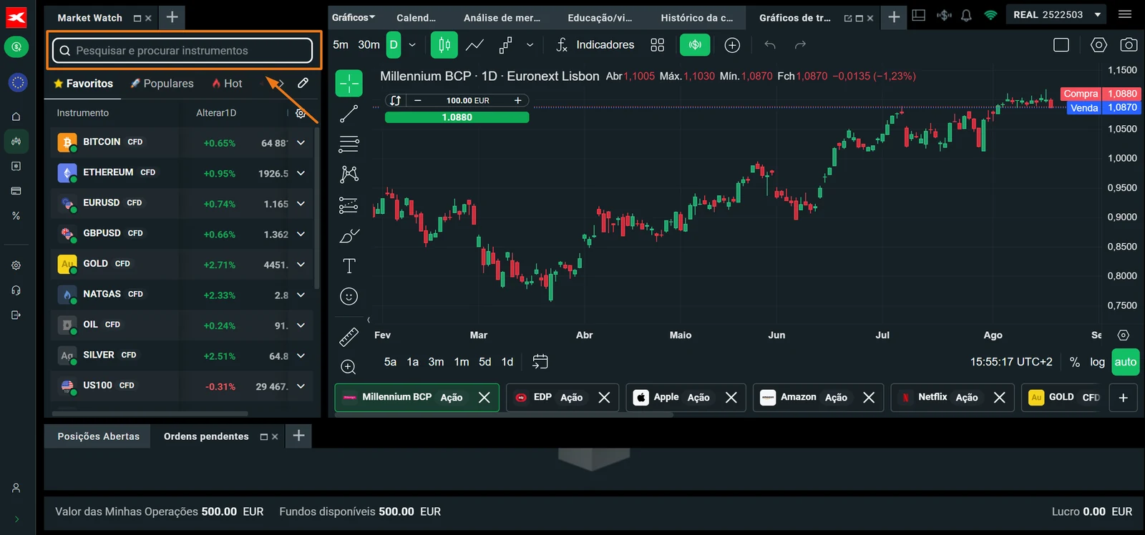Open chart settings hexagon icon

click(1098, 45)
